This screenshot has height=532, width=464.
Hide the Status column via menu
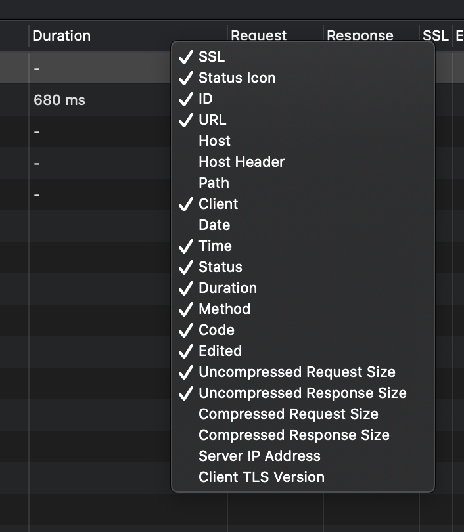tap(303, 267)
